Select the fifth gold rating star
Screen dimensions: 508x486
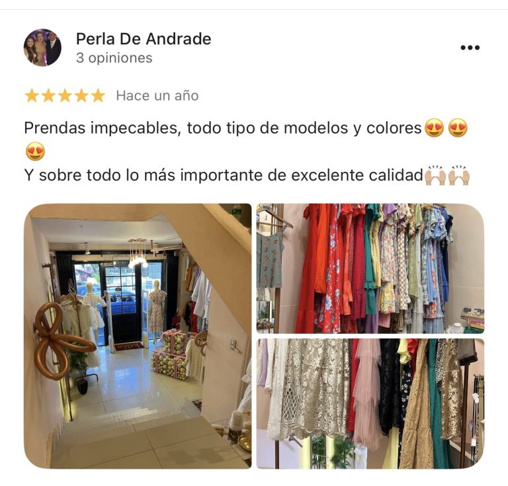(x=98, y=96)
